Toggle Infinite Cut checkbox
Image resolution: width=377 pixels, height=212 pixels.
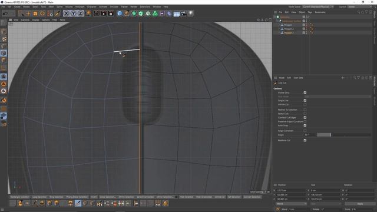click(305, 105)
